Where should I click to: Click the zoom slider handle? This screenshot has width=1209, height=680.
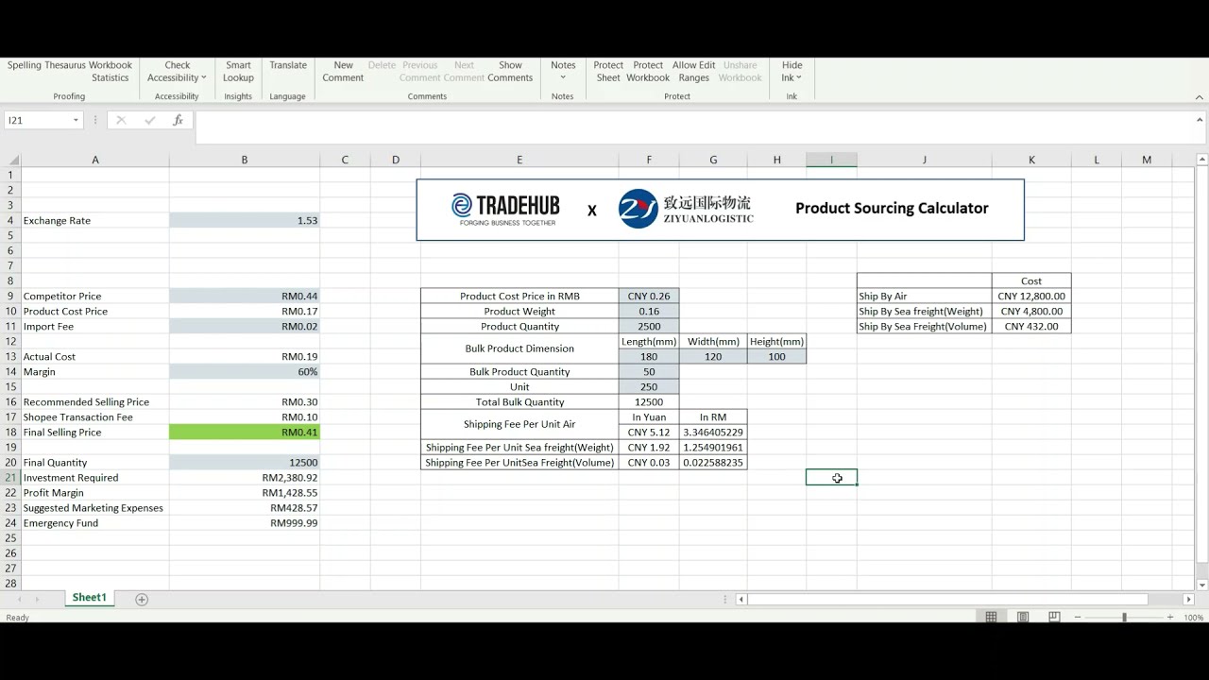pos(1124,617)
